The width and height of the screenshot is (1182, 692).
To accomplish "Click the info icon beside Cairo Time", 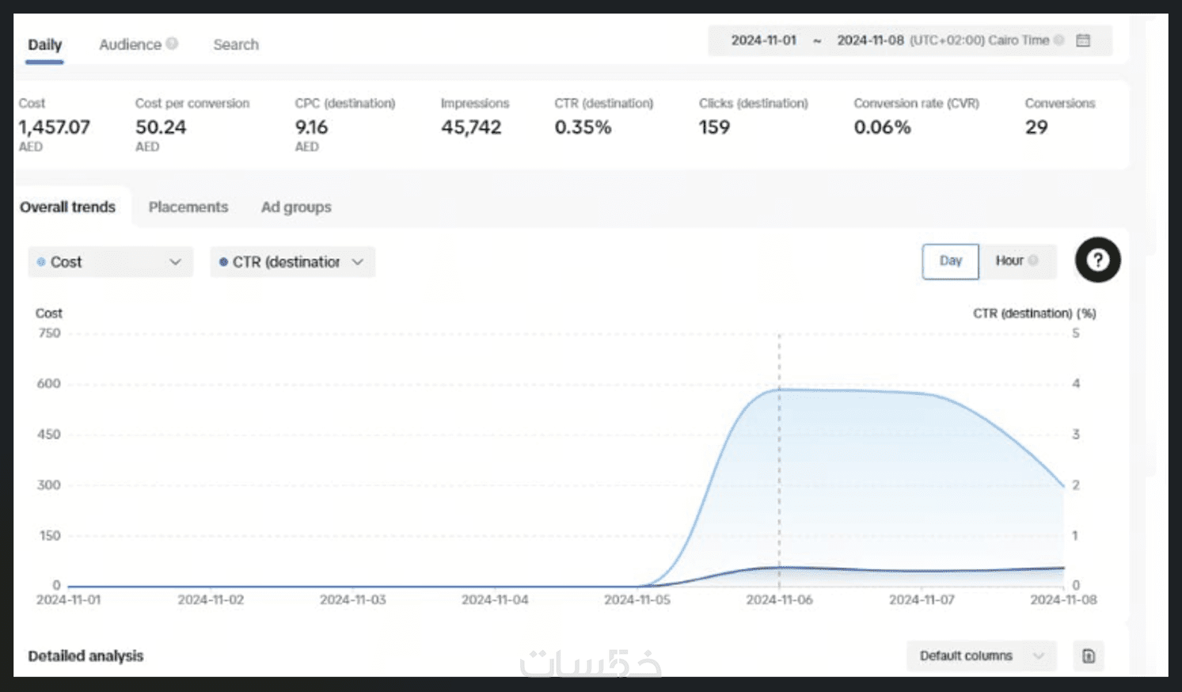I will pyautogui.click(x=1058, y=40).
